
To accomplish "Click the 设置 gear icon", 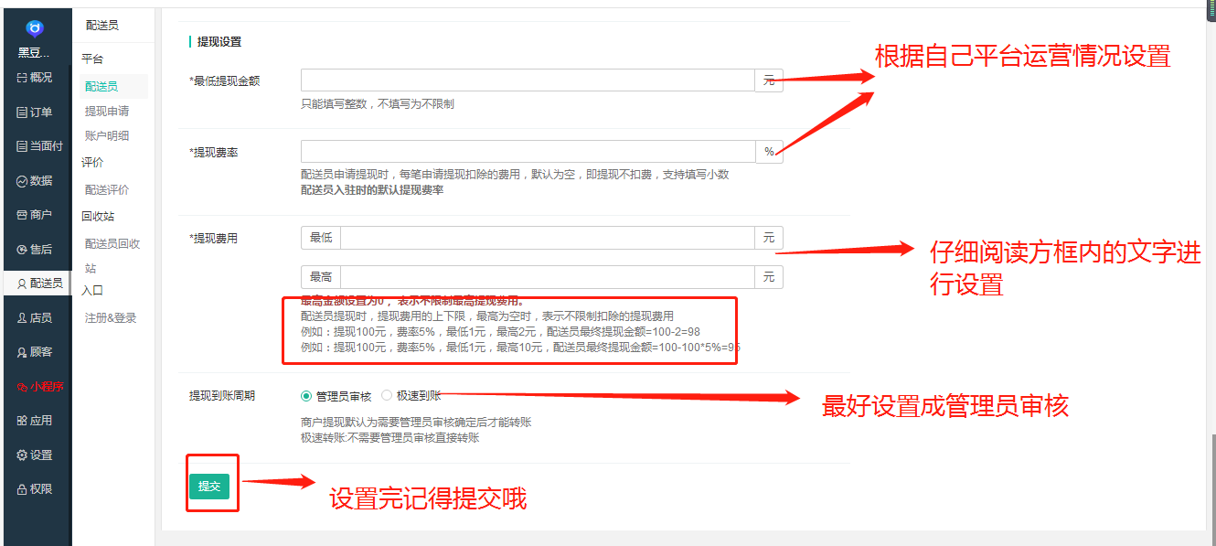I will click(x=22, y=455).
